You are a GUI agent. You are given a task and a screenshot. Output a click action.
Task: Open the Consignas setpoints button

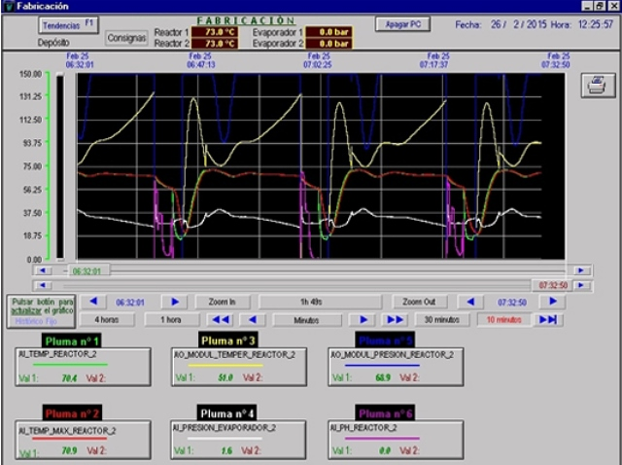(x=126, y=38)
